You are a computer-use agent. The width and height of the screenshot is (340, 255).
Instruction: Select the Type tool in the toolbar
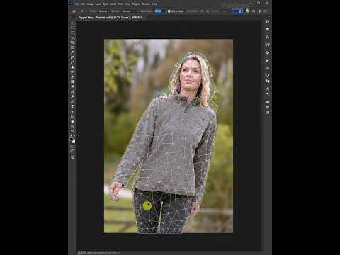(x=72, y=106)
